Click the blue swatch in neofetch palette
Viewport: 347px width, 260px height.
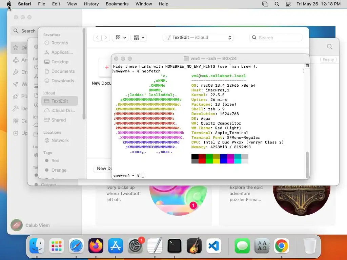click(x=223, y=159)
